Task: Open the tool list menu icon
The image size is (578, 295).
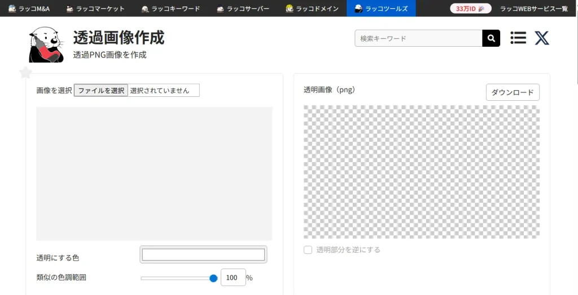Action: click(518, 38)
